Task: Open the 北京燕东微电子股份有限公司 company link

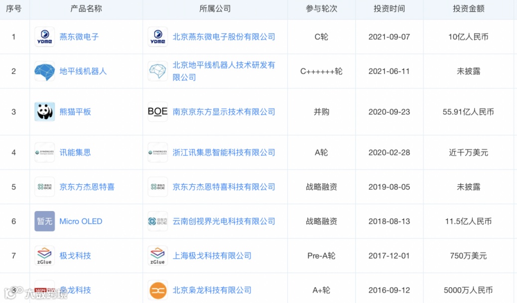Action: click(x=224, y=37)
